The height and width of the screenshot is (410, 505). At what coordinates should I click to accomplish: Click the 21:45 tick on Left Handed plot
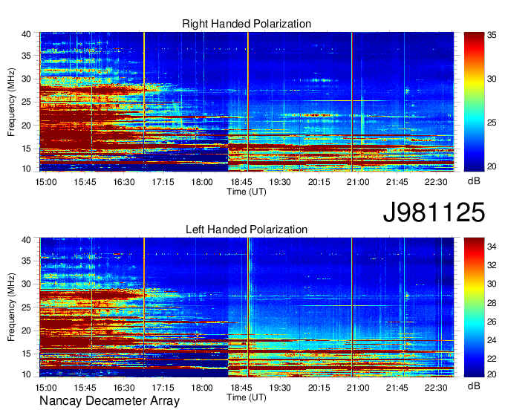coord(397,388)
